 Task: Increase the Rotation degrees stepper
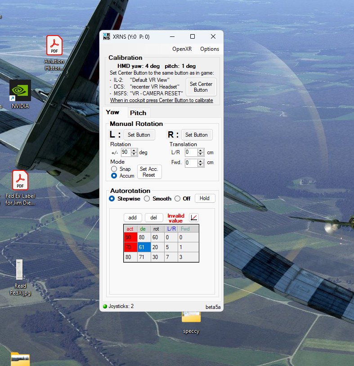[x=134, y=151]
